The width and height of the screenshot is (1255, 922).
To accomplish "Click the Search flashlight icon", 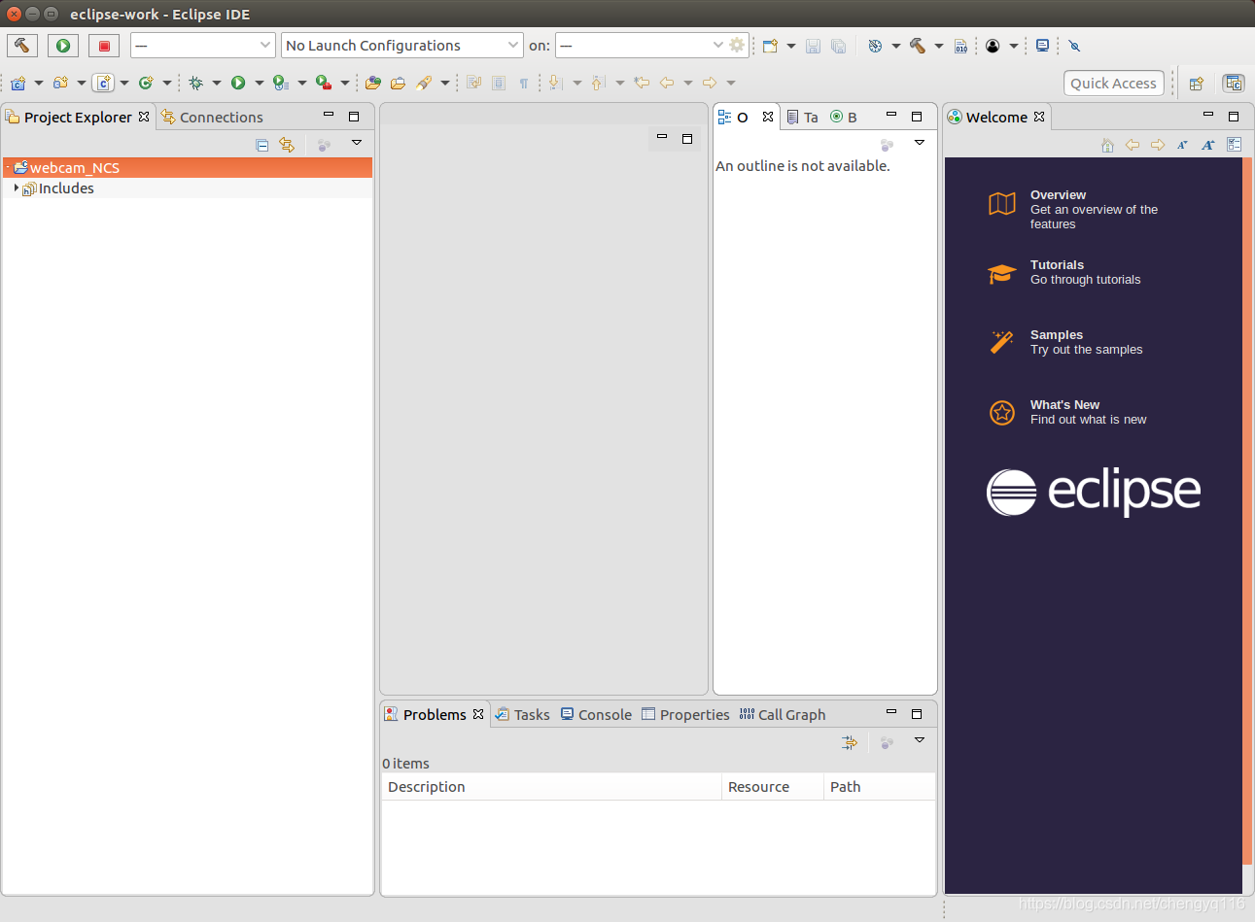I will coord(423,83).
